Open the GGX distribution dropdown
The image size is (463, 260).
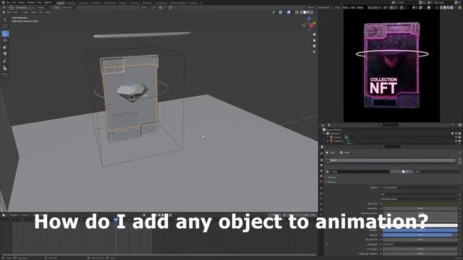pyautogui.click(x=419, y=194)
